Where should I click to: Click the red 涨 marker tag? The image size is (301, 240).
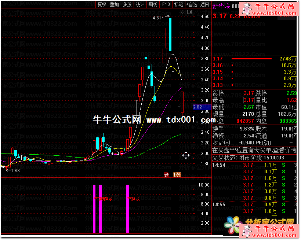[167, 175]
